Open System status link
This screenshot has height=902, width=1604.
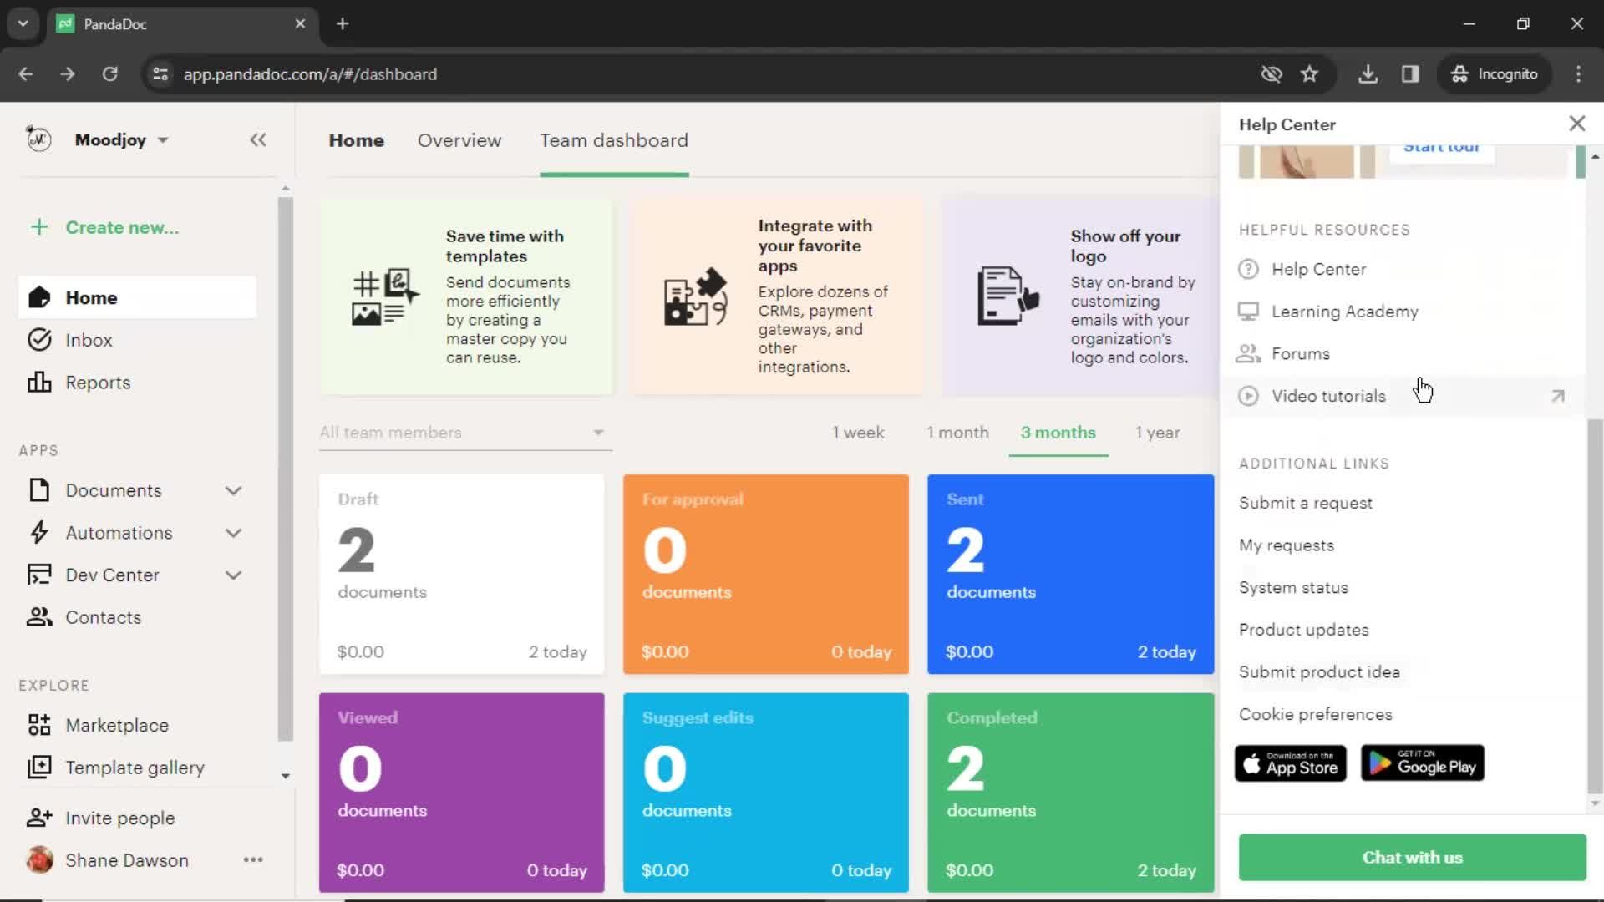pyautogui.click(x=1293, y=587)
